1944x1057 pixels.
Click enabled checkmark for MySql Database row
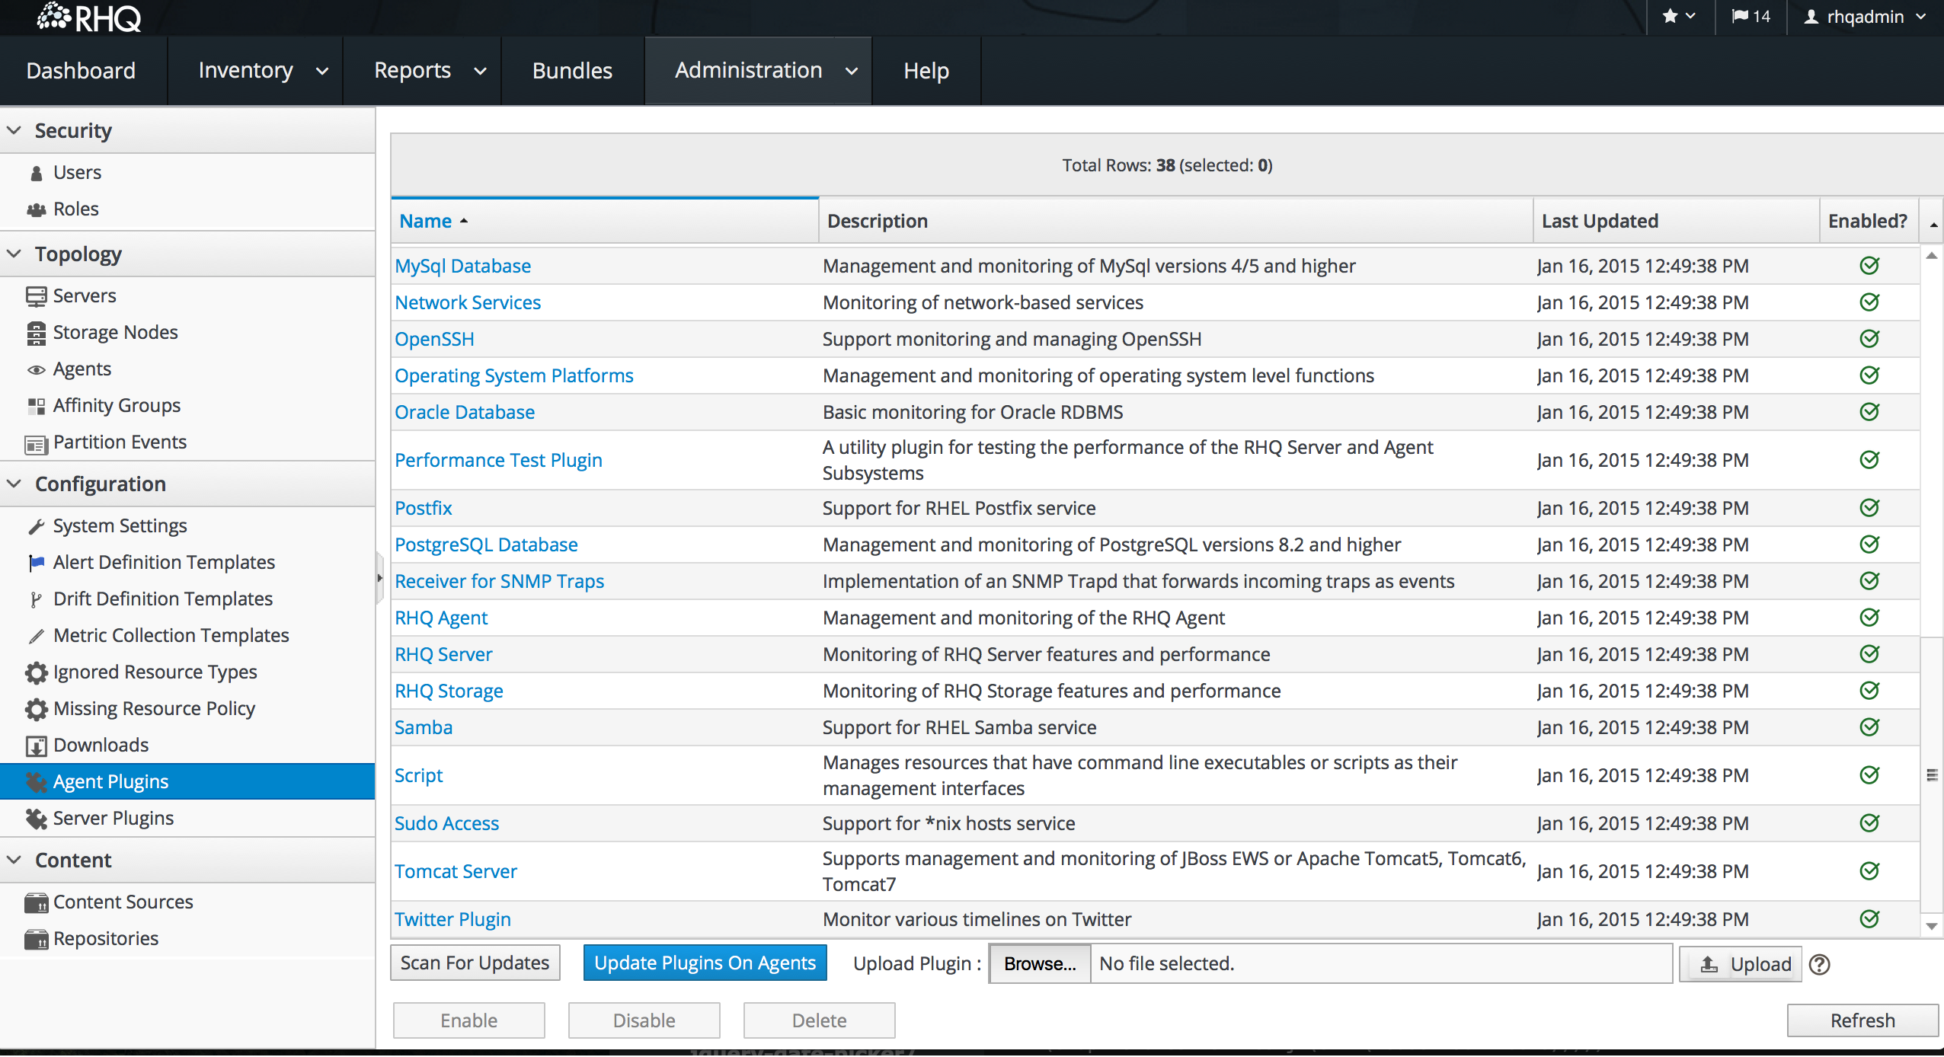point(1869,266)
